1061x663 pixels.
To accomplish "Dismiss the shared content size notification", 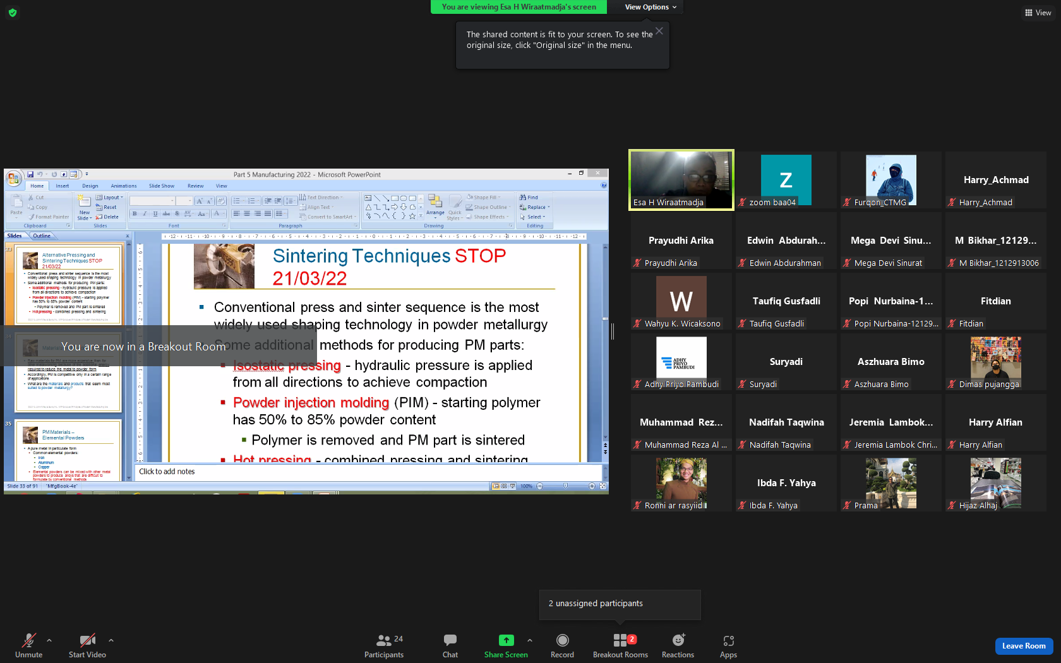I will point(659,31).
